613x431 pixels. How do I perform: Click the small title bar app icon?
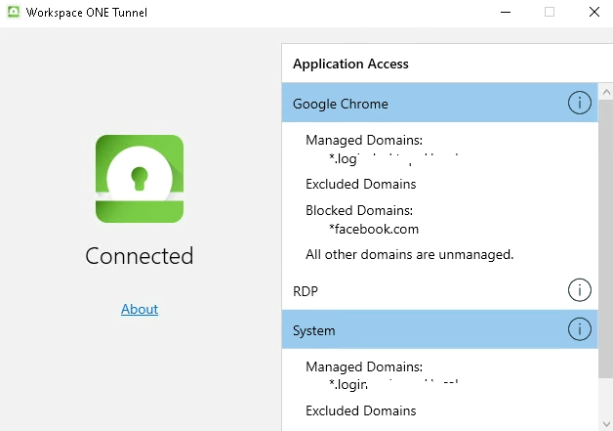point(15,13)
